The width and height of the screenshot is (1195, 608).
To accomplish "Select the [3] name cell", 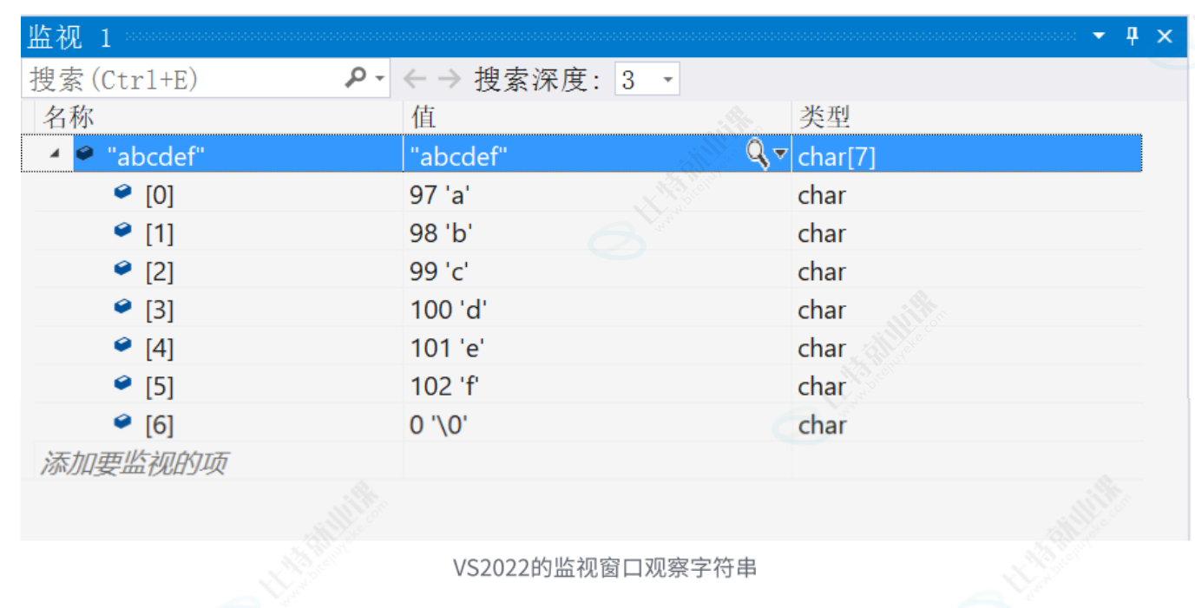I will [160, 311].
